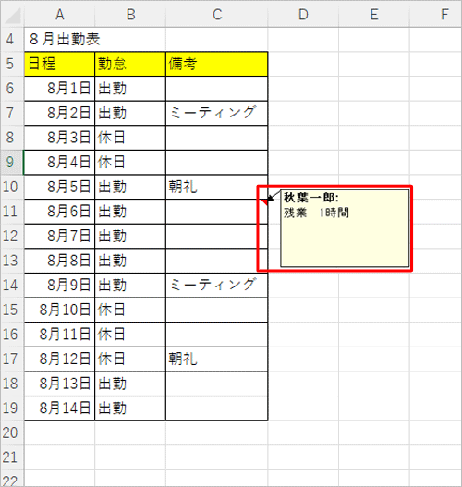Select the 休日 cell in row 15

click(x=130, y=310)
